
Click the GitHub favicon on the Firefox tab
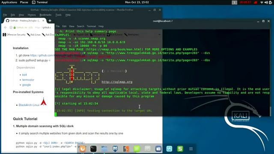pyautogui.click(x=8, y=21)
